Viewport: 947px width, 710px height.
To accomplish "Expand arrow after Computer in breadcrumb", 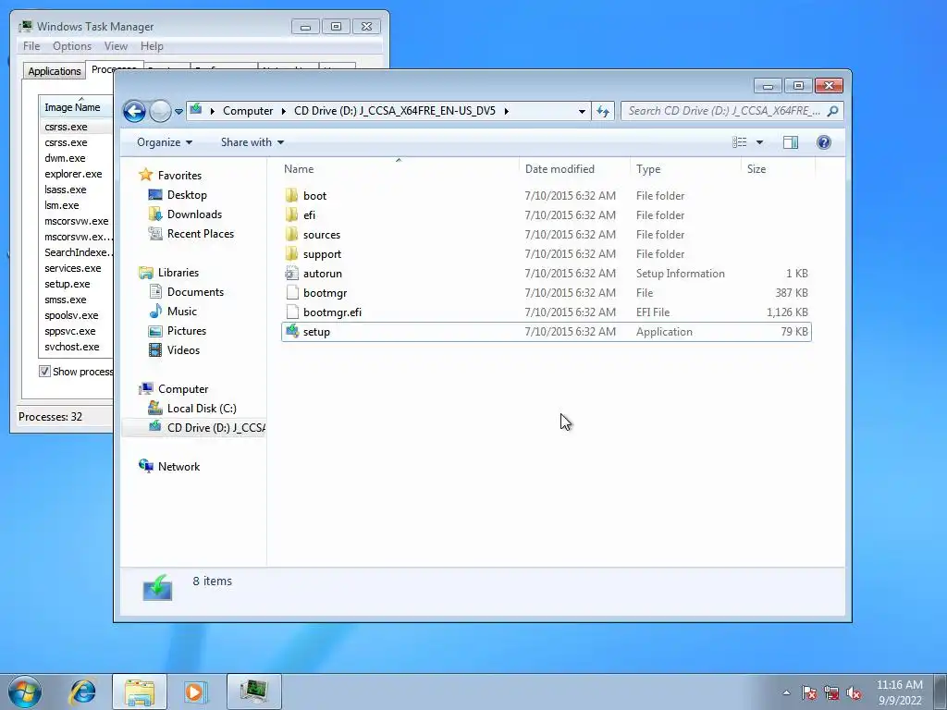I will [x=283, y=111].
